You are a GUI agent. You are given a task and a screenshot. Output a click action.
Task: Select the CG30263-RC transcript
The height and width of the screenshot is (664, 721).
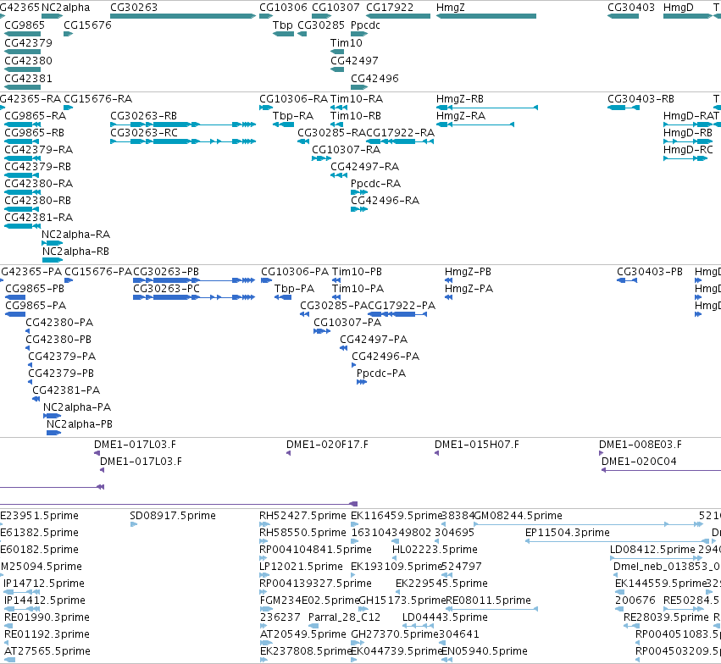click(183, 141)
